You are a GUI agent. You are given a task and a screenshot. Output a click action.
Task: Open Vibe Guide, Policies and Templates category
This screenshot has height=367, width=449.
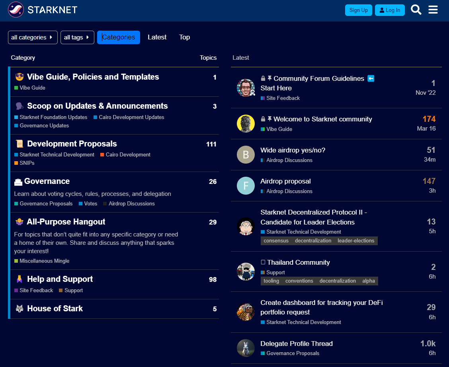pyautogui.click(x=93, y=77)
